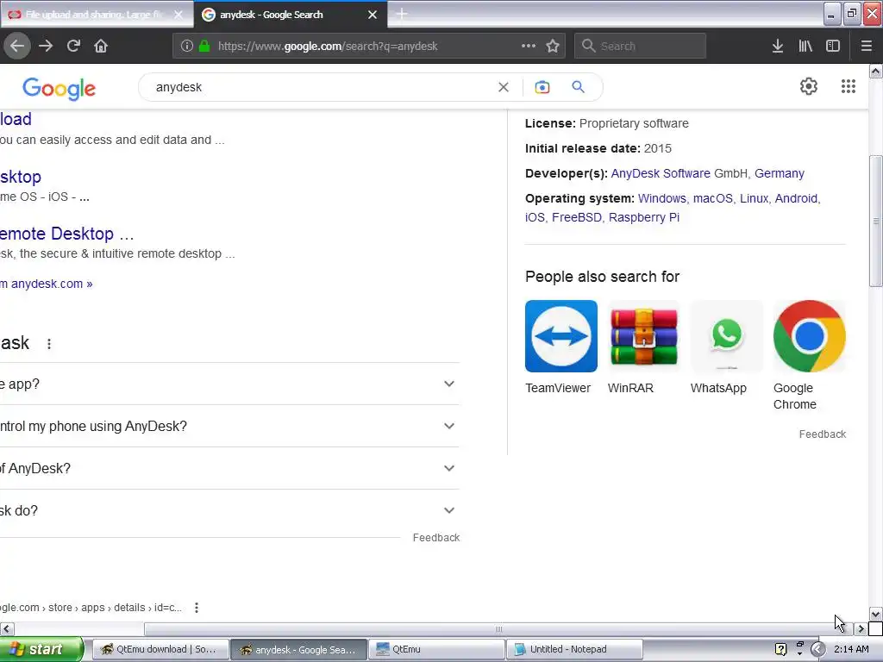The height and width of the screenshot is (662, 883).
Task: Open the Google apps grid
Action: (x=849, y=86)
